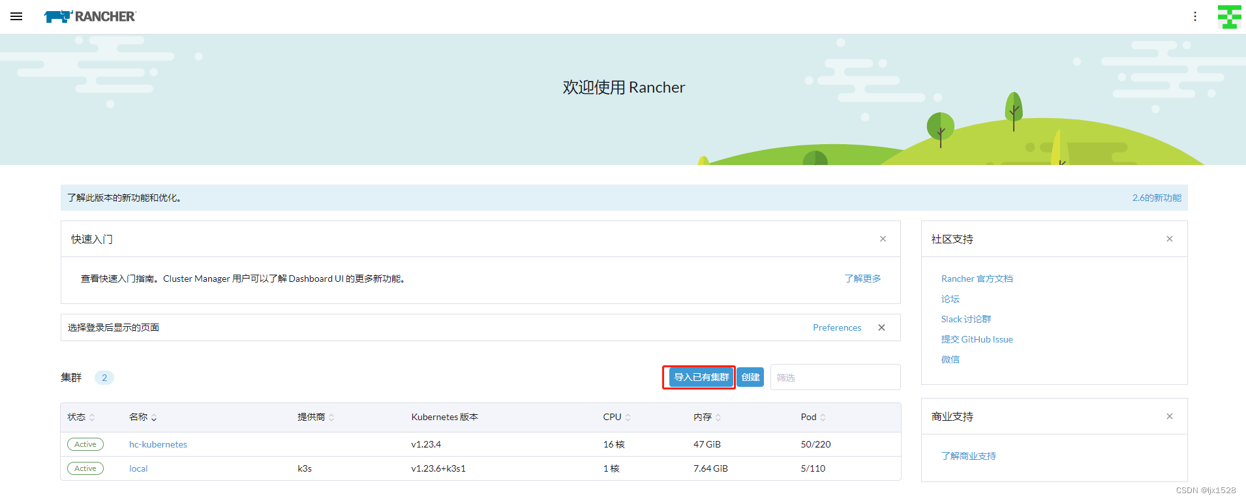
Task: Click the Rancher logo
Action: (89, 16)
